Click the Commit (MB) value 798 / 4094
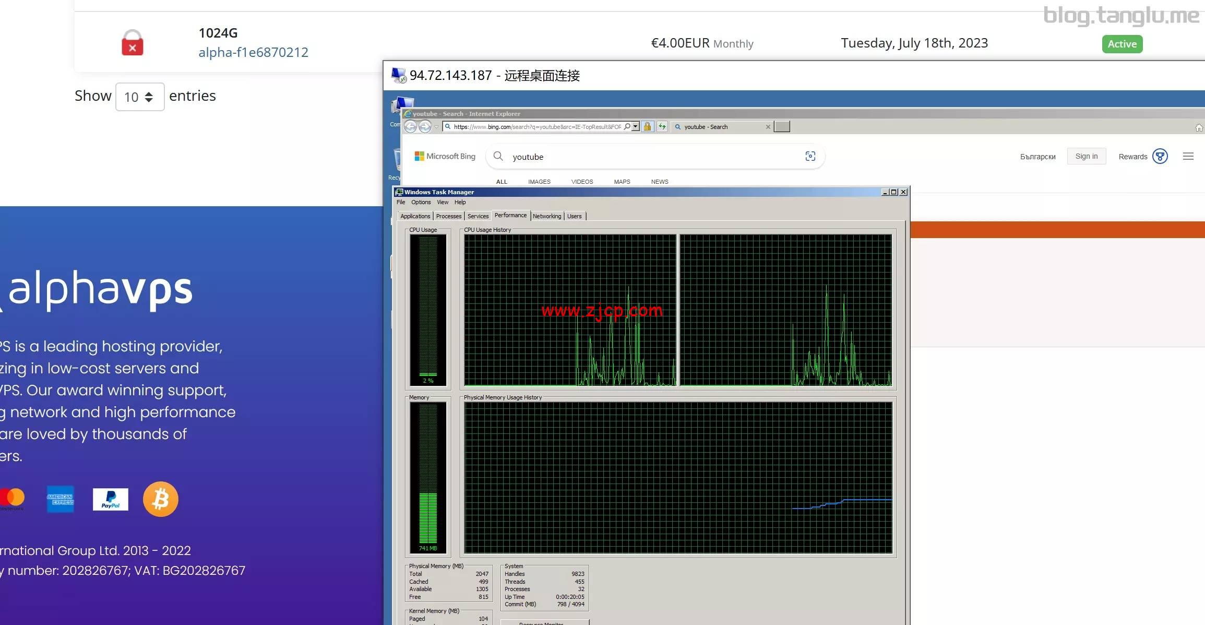 click(570, 604)
